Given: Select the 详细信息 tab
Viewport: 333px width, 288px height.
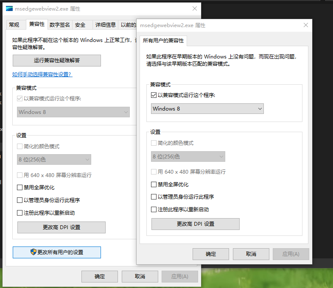Looking at the screenshot, I should pyautogui.click(x=105, y=25).
